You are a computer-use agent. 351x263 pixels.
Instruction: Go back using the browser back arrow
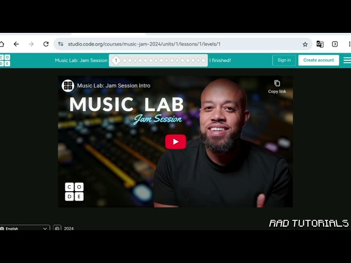16,44
